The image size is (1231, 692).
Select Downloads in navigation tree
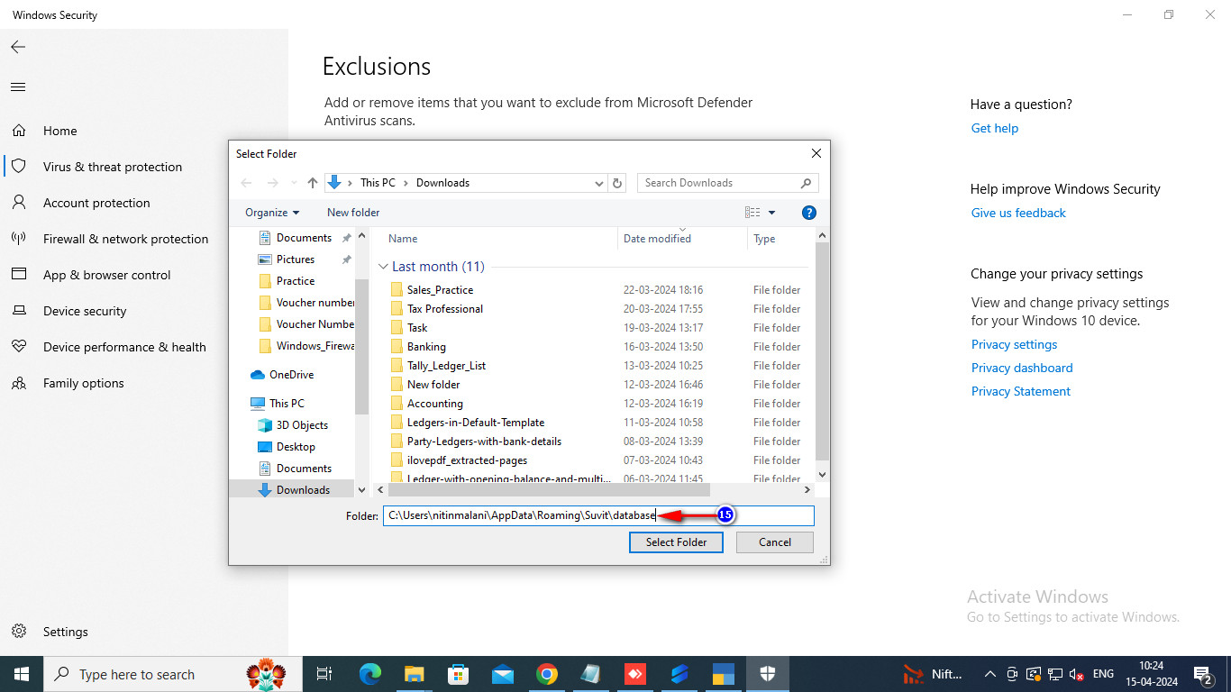[303, 490]
